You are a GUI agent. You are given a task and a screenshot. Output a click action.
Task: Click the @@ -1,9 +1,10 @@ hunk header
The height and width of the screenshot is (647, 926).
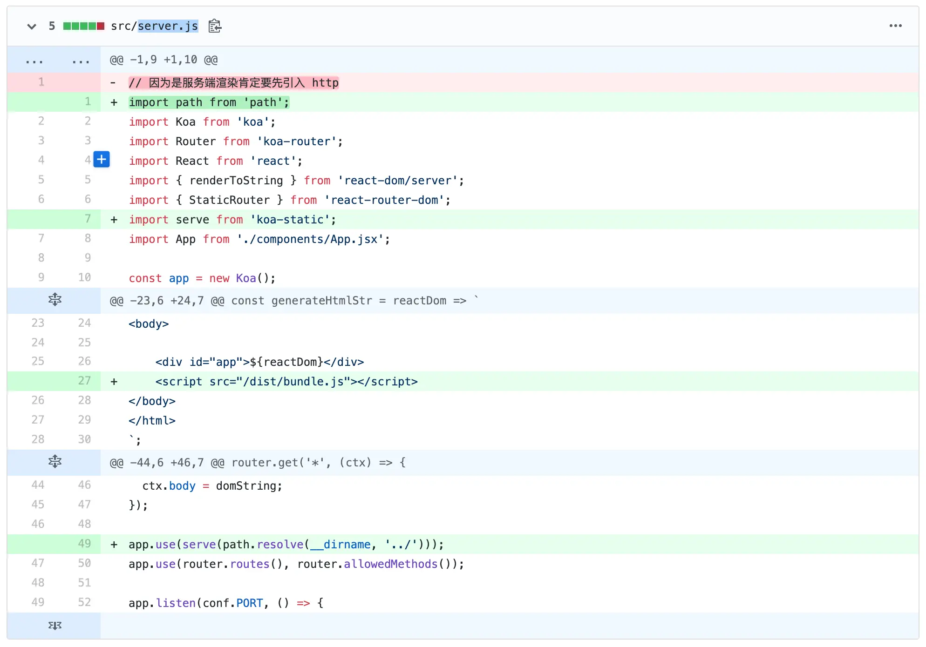[164, 60]
